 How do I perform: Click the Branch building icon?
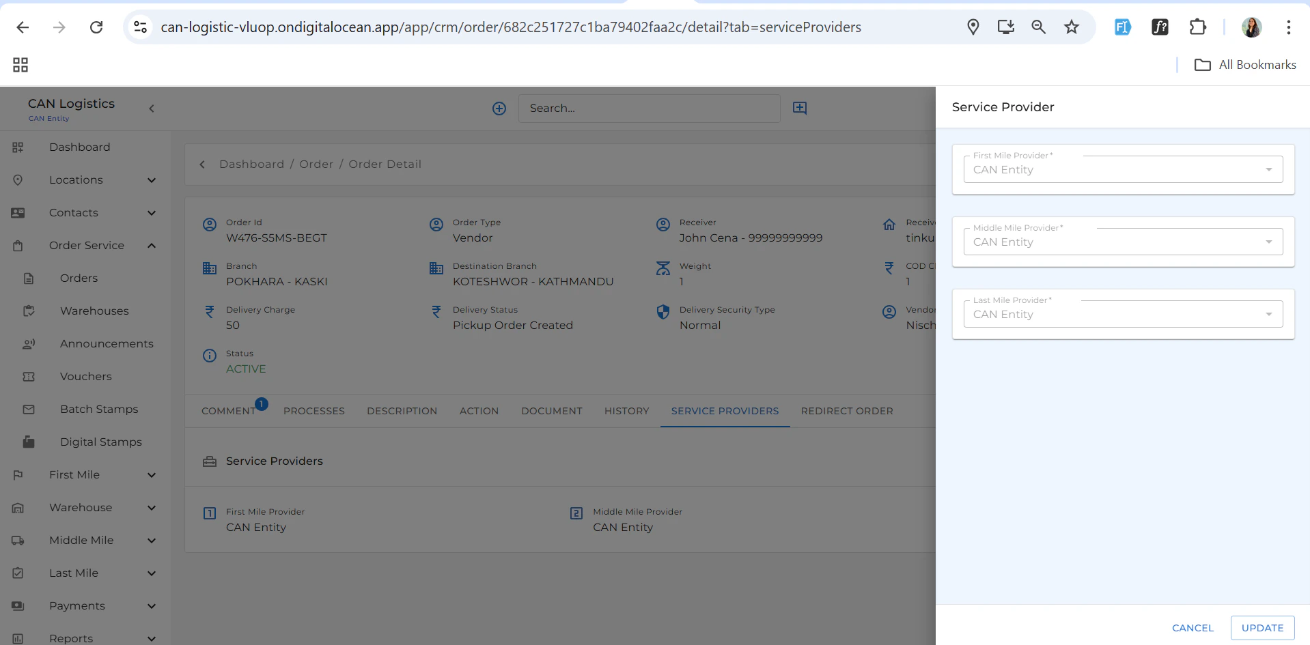pos(210,268)
